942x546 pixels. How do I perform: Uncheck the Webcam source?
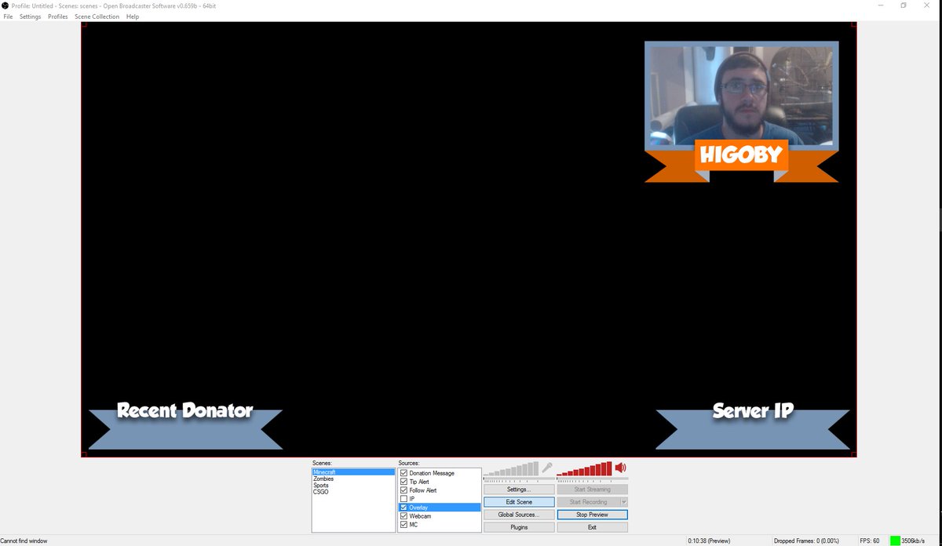[x=403, y=516]
